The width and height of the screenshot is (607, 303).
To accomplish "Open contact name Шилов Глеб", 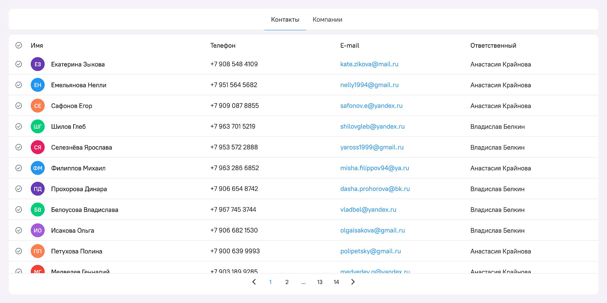I will pyautogui.click(x=68, y=127).
